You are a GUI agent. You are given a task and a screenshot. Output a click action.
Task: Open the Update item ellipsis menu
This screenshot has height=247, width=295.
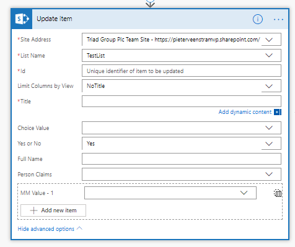pos(278,19)
